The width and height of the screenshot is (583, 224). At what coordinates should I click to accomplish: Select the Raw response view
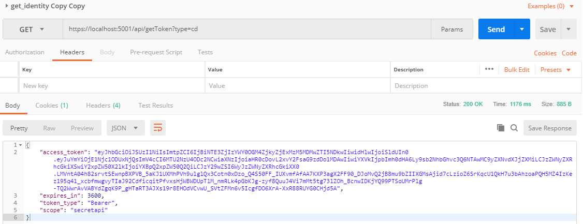pyautogui.click(x=49, y=128)
